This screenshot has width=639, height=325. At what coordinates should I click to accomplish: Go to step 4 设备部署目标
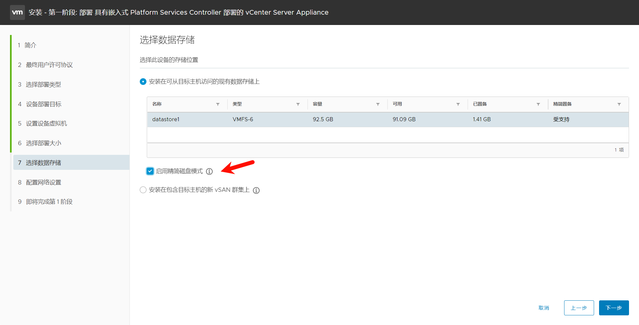(x=40, y=104)
